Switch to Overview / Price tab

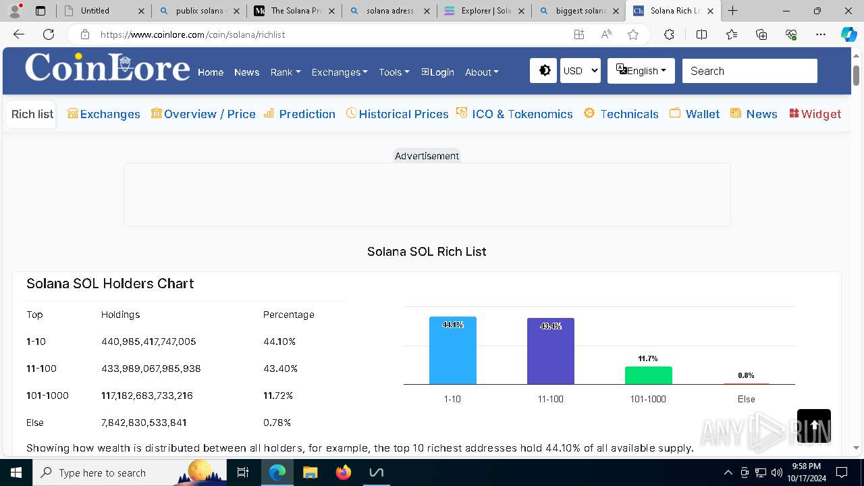pos(203,114)
